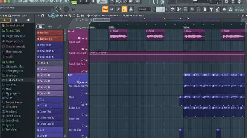Expand the small arrow on Vocal track header
Image resolution: width=247 pixels, height=138 pixels.
(83, 38)
